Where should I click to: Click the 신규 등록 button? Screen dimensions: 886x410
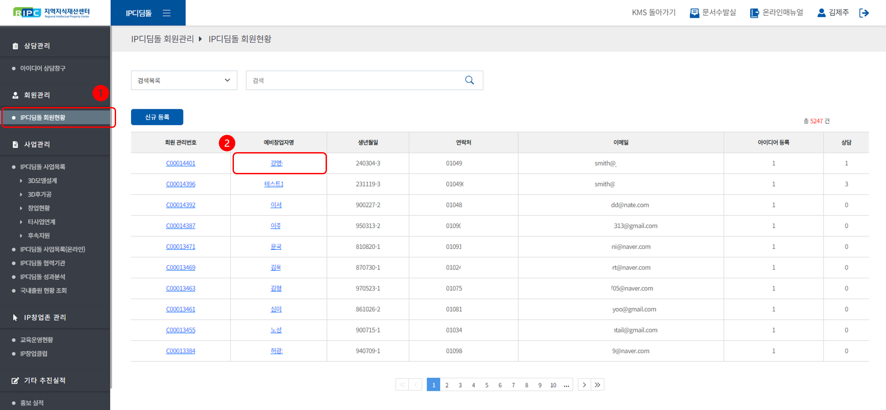tap(157, 117)
